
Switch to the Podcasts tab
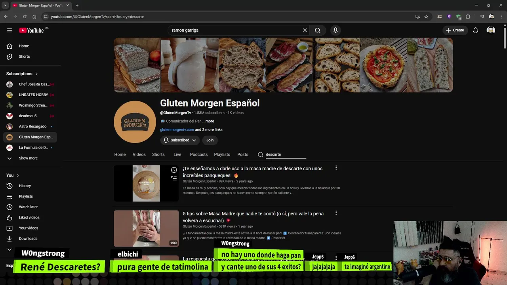(x=199, y=154)
